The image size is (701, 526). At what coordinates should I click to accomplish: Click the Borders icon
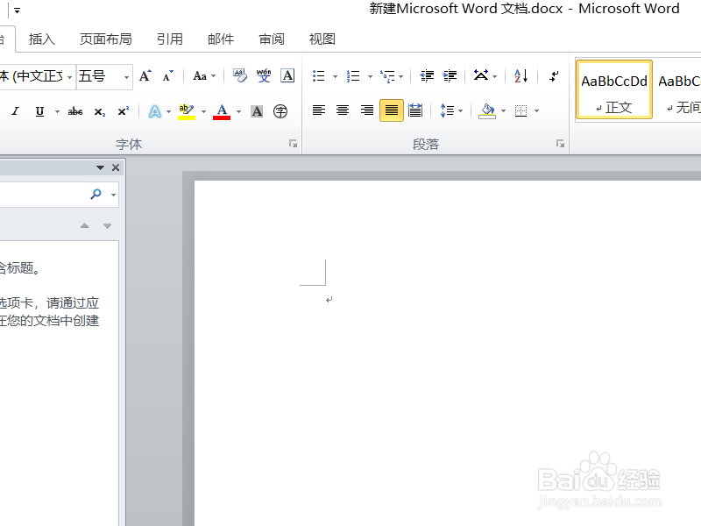[x=520, y=110]
